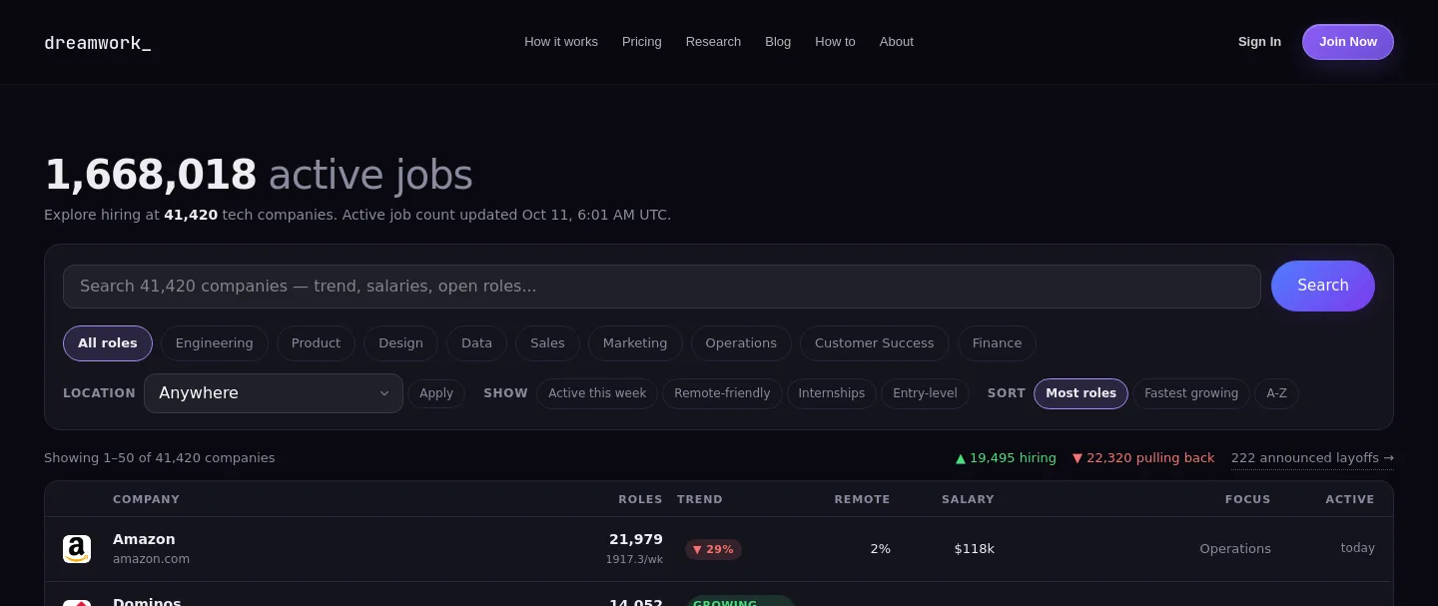The image size is (1438, 606).
Task: Click the SALARY column header
Action: click(968, 499)
